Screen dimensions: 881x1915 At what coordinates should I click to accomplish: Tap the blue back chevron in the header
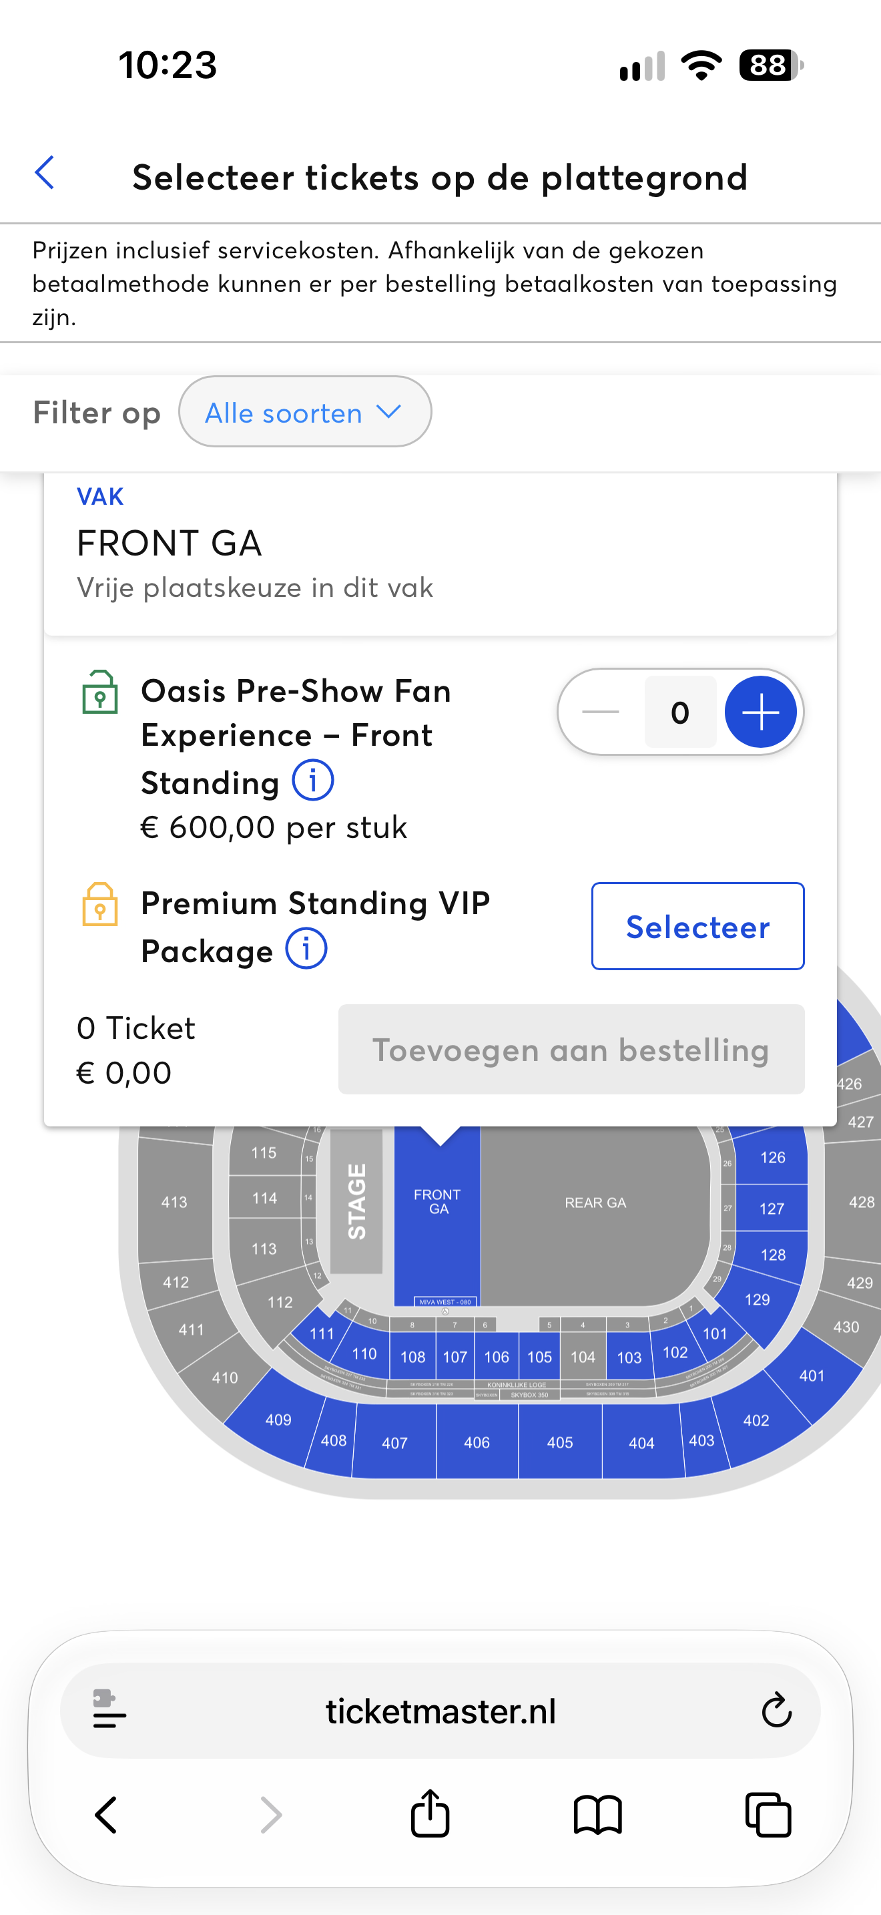pos(45,173)
